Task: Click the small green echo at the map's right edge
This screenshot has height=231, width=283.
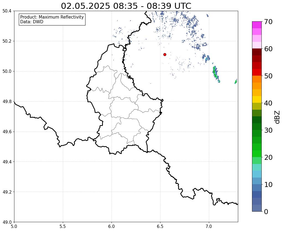Action: tap(236, 81)
